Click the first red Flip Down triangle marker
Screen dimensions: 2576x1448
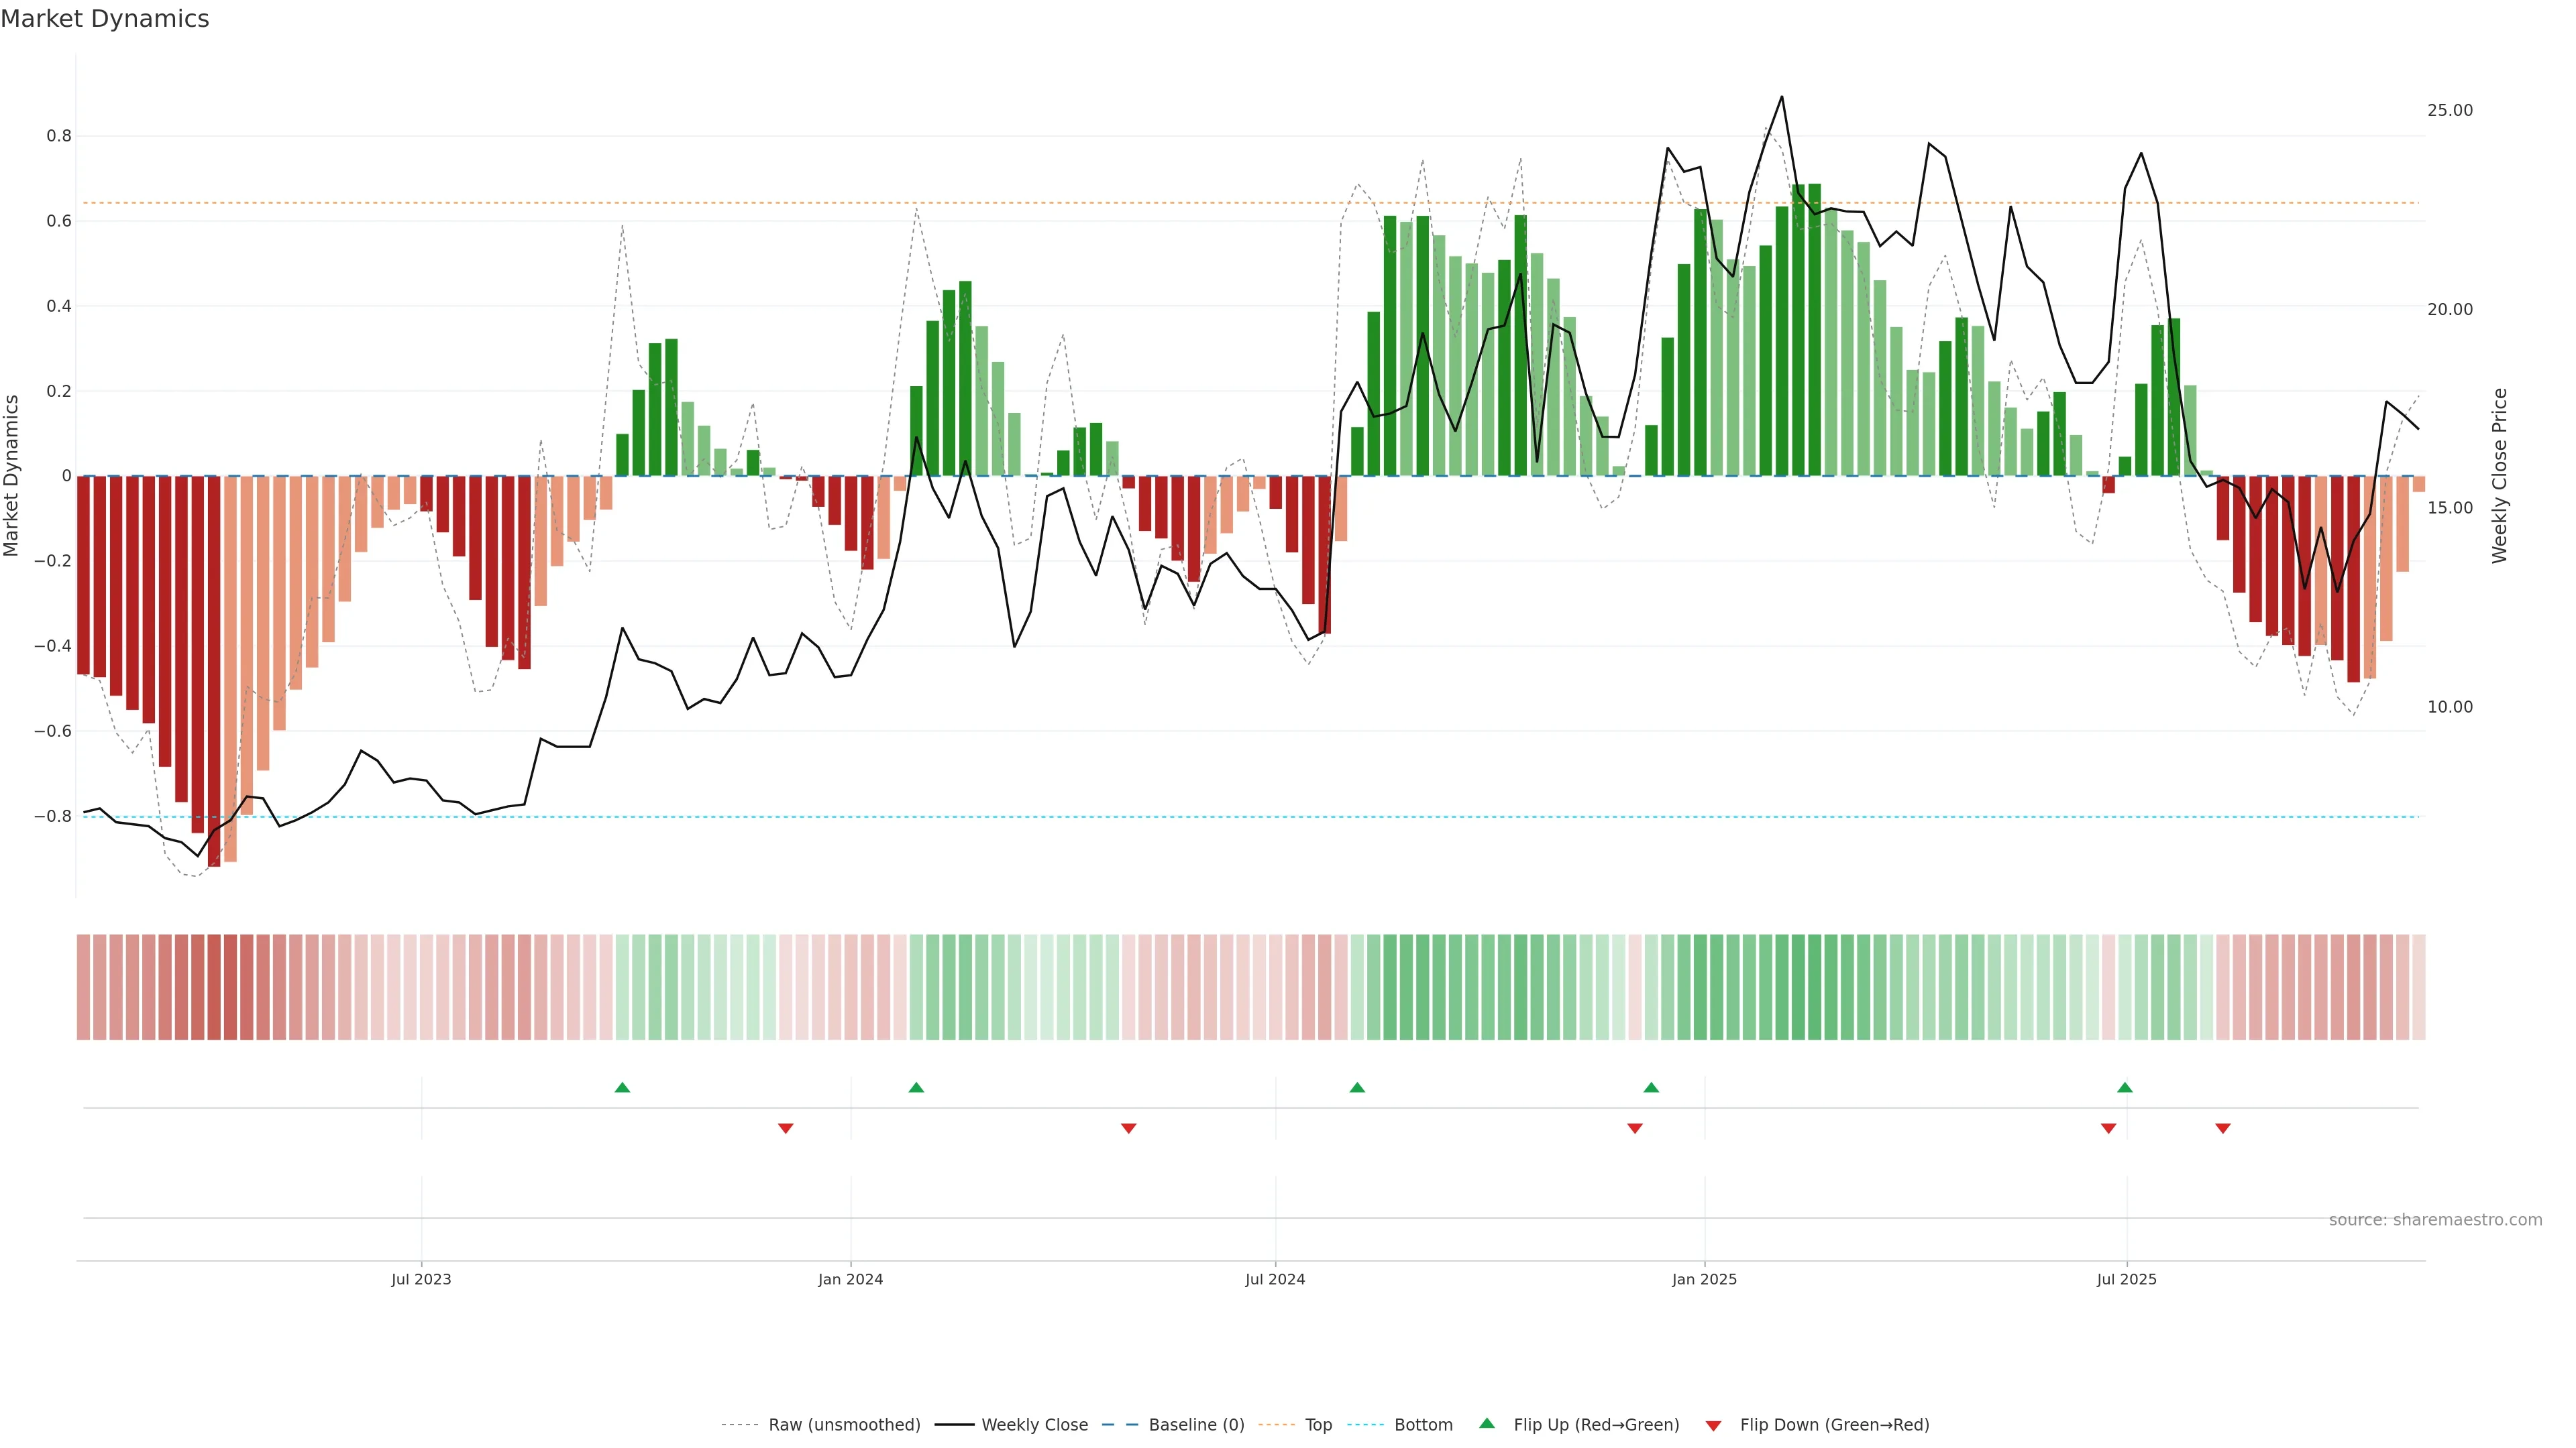[x=785, y=1128]
